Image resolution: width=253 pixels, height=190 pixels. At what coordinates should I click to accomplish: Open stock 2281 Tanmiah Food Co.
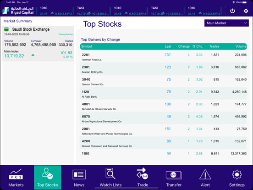163,56
